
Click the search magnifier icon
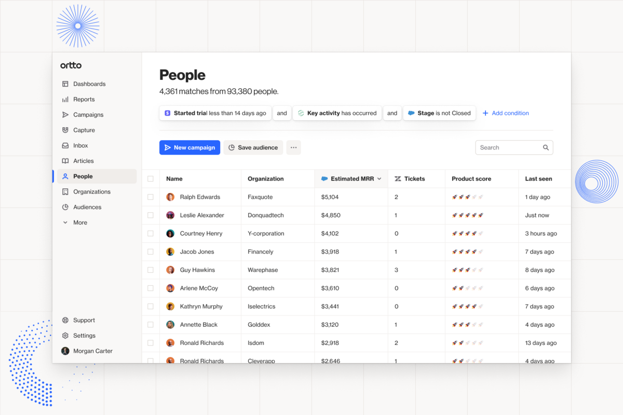pyautogui.click(x=546, y=147)
